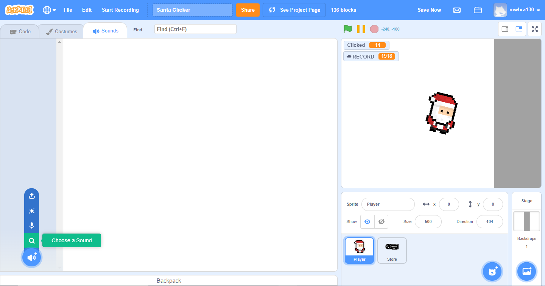
Task: Open the Edit menu
Action: 87,10
